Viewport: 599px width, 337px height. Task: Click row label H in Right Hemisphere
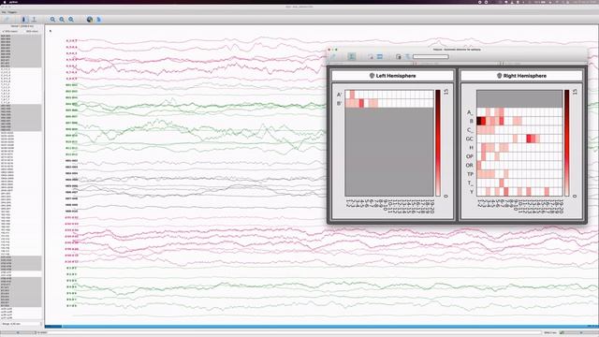[471, 148]
